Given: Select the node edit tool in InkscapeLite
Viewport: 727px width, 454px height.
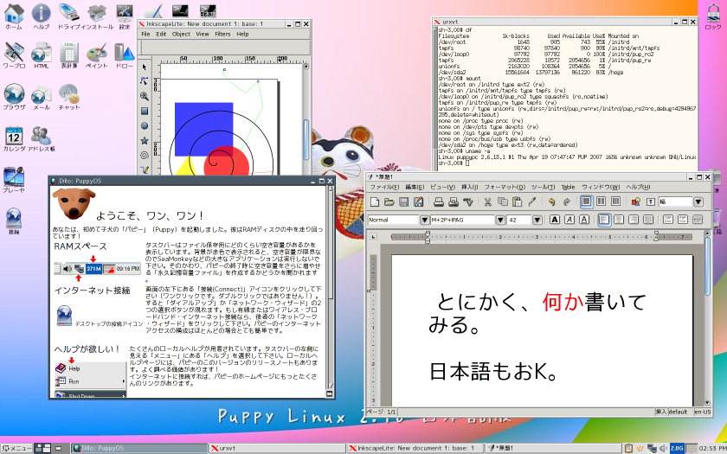Looking at the screenshot, I should click(145, 81).
